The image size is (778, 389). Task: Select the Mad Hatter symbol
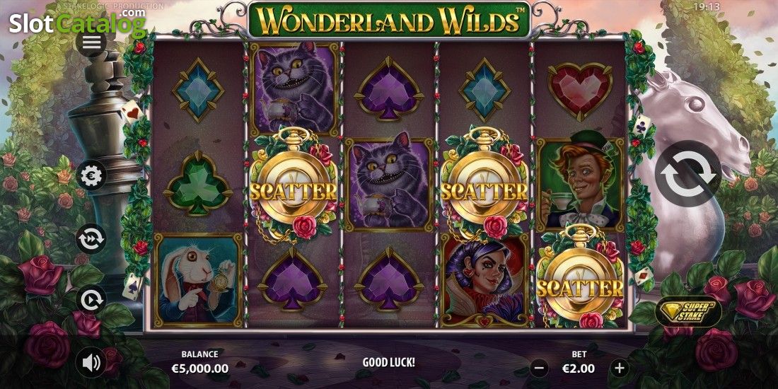pyautogui.click(x=579, y=184)
